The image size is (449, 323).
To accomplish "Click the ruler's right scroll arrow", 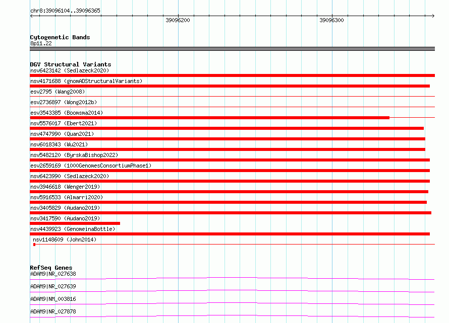I will point(433,16).
